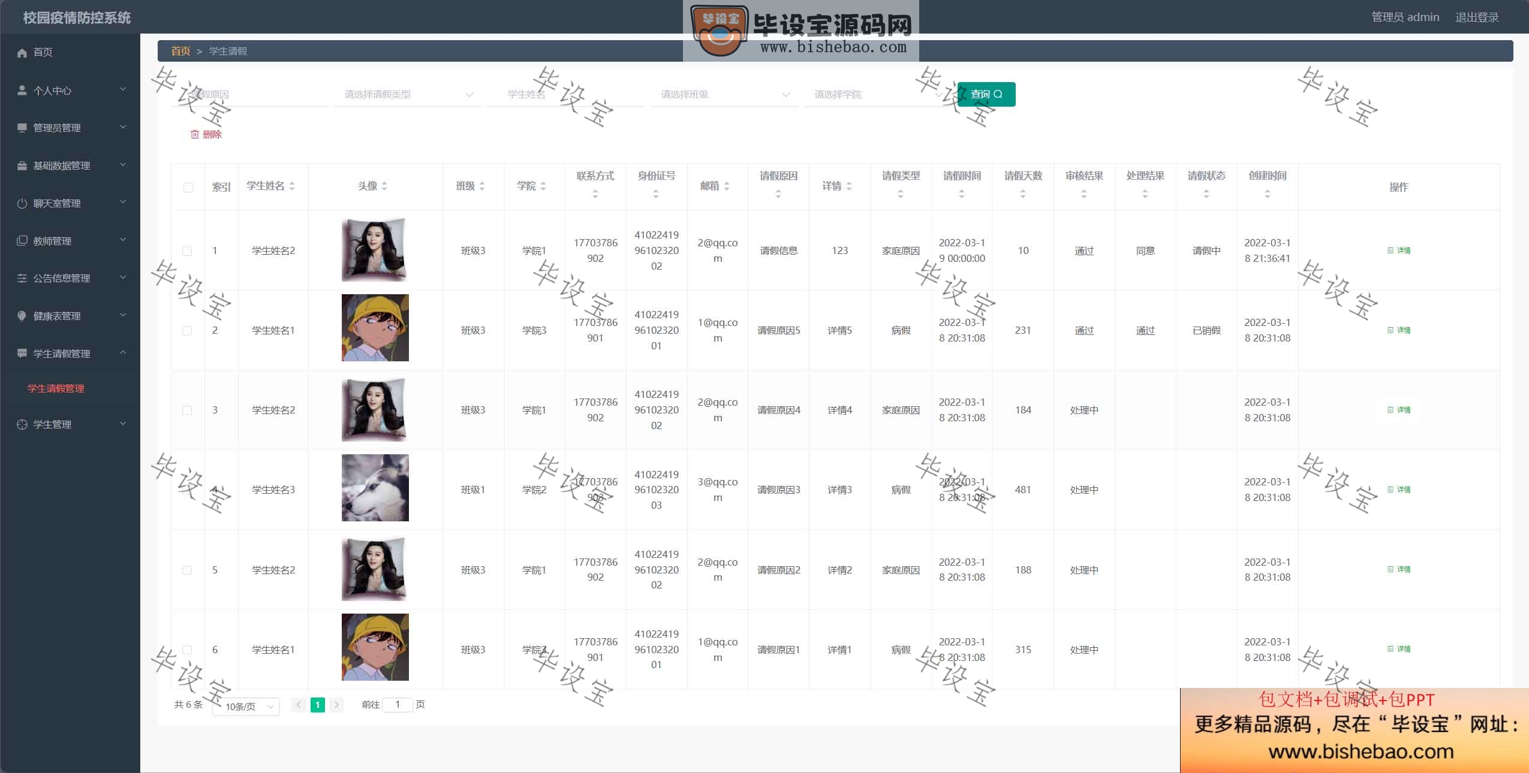
Task: Check the row 5 checkbox
Action: coord(187,570)
